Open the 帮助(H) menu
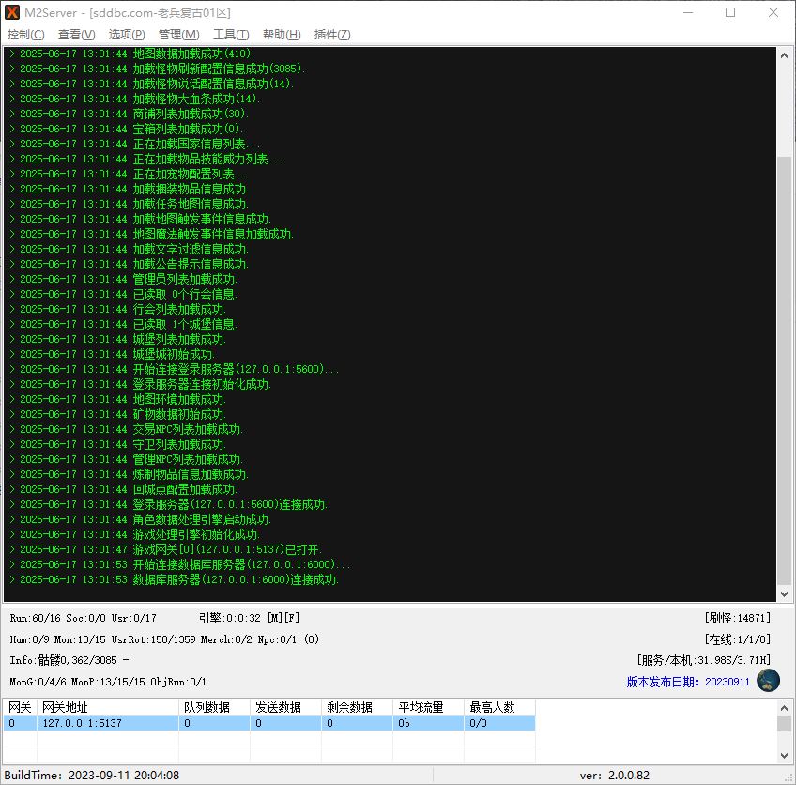 point(282,35)
